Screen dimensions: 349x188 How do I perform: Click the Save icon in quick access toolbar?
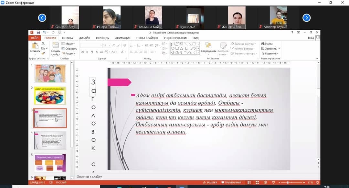click(x=38, y=33)
